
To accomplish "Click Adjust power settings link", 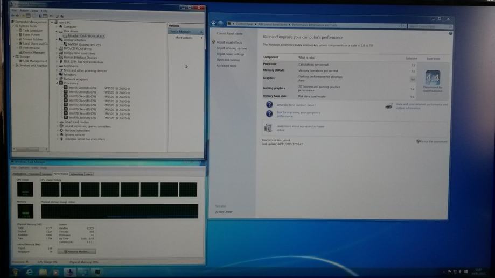I will click(230, 54).
